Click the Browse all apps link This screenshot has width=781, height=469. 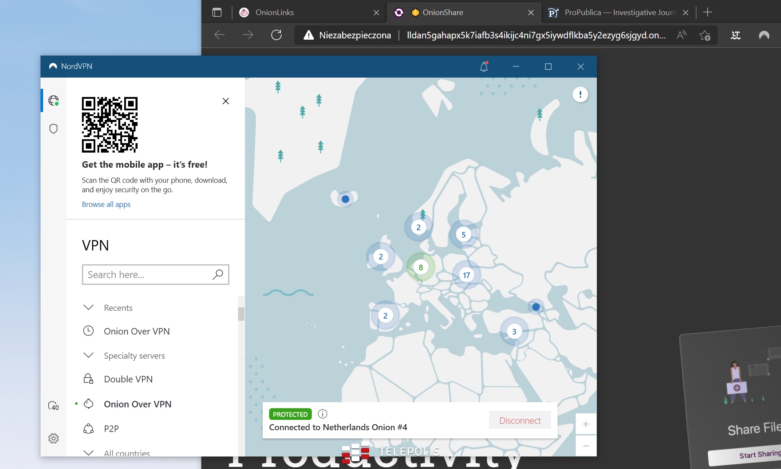(106, 204)
